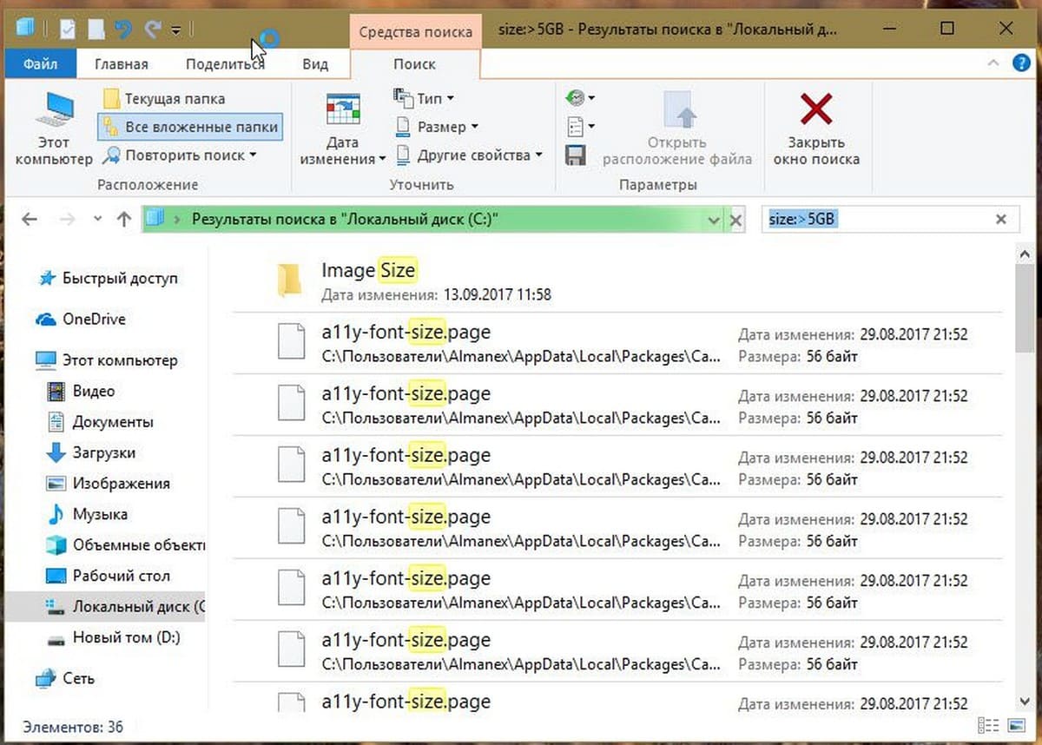Viewport: 1042px width, 745px height.
Task: Open the Файл menu tab
Action: tap(41, 63)
